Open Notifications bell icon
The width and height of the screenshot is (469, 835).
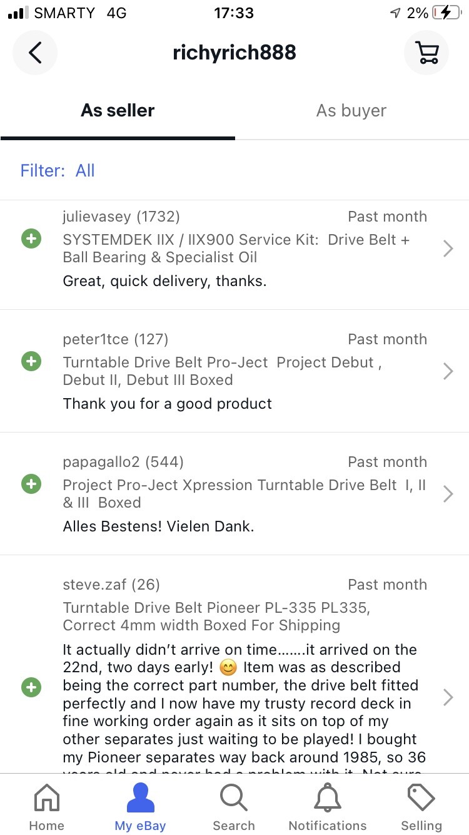point(328,799)
